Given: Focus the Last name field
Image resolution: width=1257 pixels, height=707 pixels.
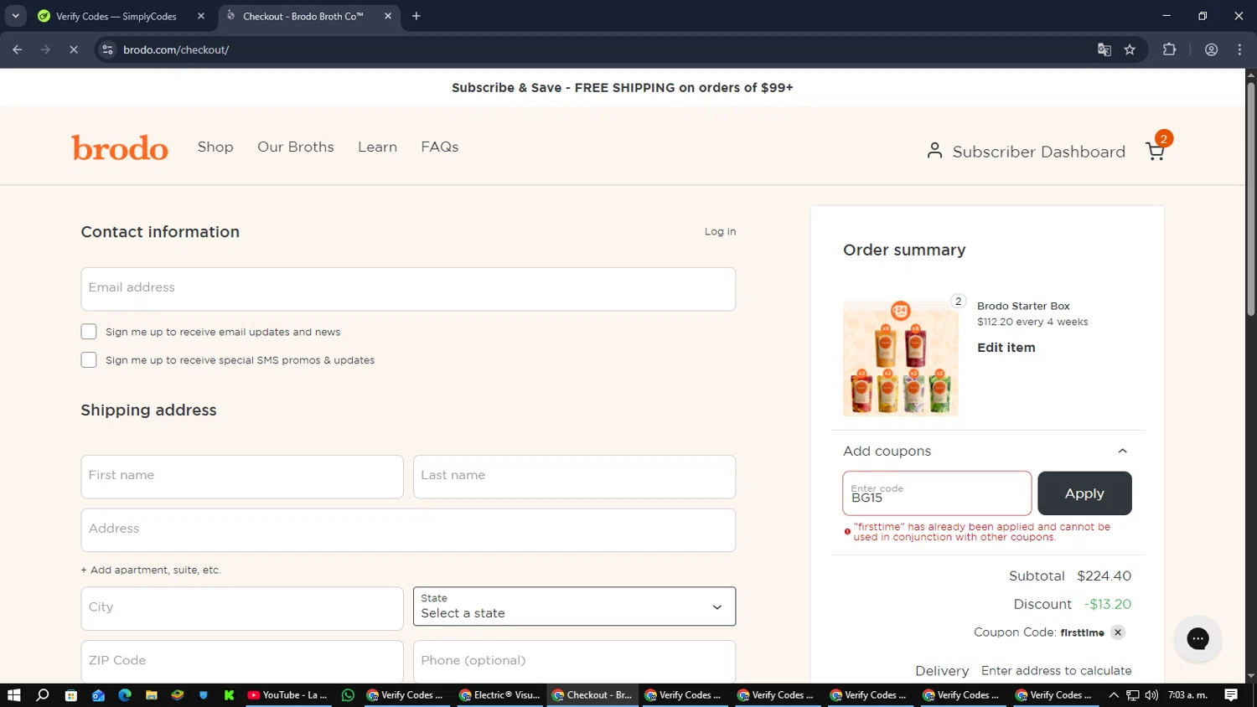Looking at the screenshot, I should click(x=574, y=477).
